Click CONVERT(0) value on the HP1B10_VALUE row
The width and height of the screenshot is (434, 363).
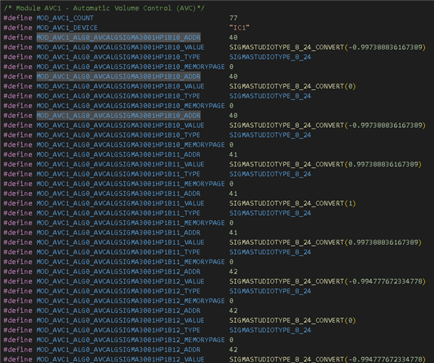(293, 86)
